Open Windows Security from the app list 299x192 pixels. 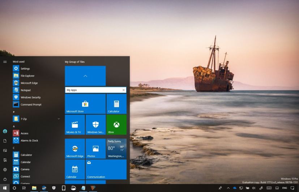click(x=36, y=97)
